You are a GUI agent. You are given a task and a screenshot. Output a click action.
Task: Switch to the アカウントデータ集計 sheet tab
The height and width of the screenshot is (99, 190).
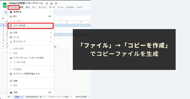59,97
